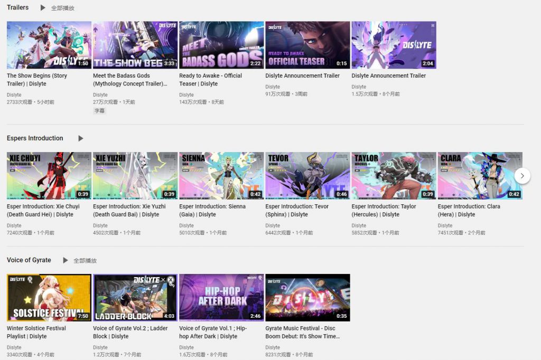Open Dislyte Announcement Trailer title with 91万 views

click(x=303, y=75)
